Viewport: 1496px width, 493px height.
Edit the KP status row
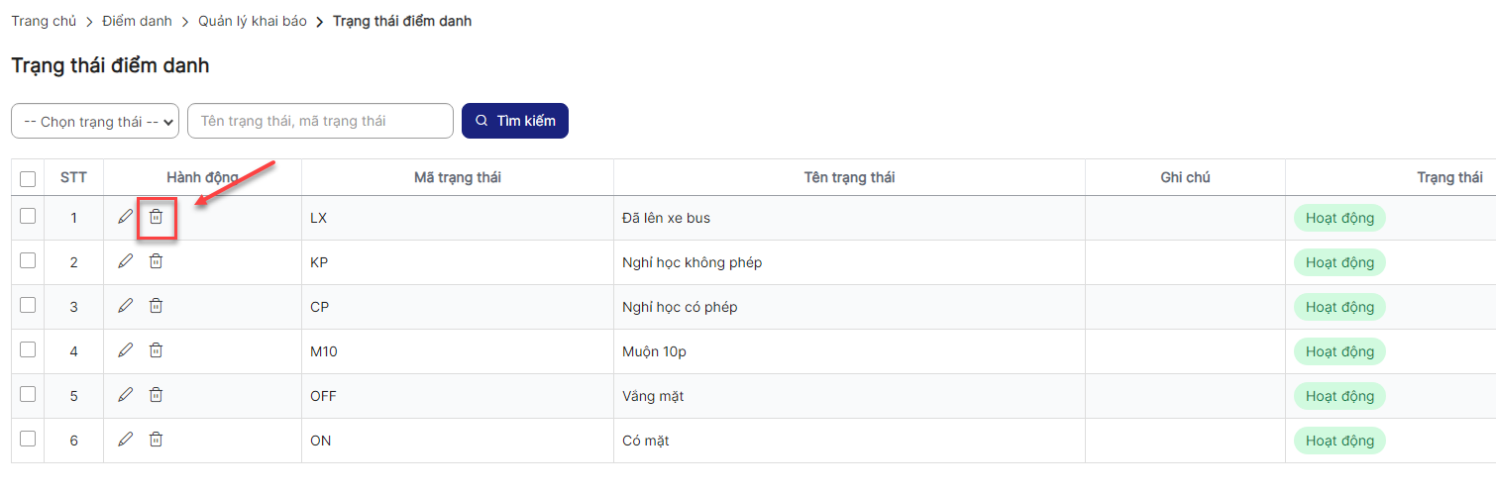click(125, 261)
